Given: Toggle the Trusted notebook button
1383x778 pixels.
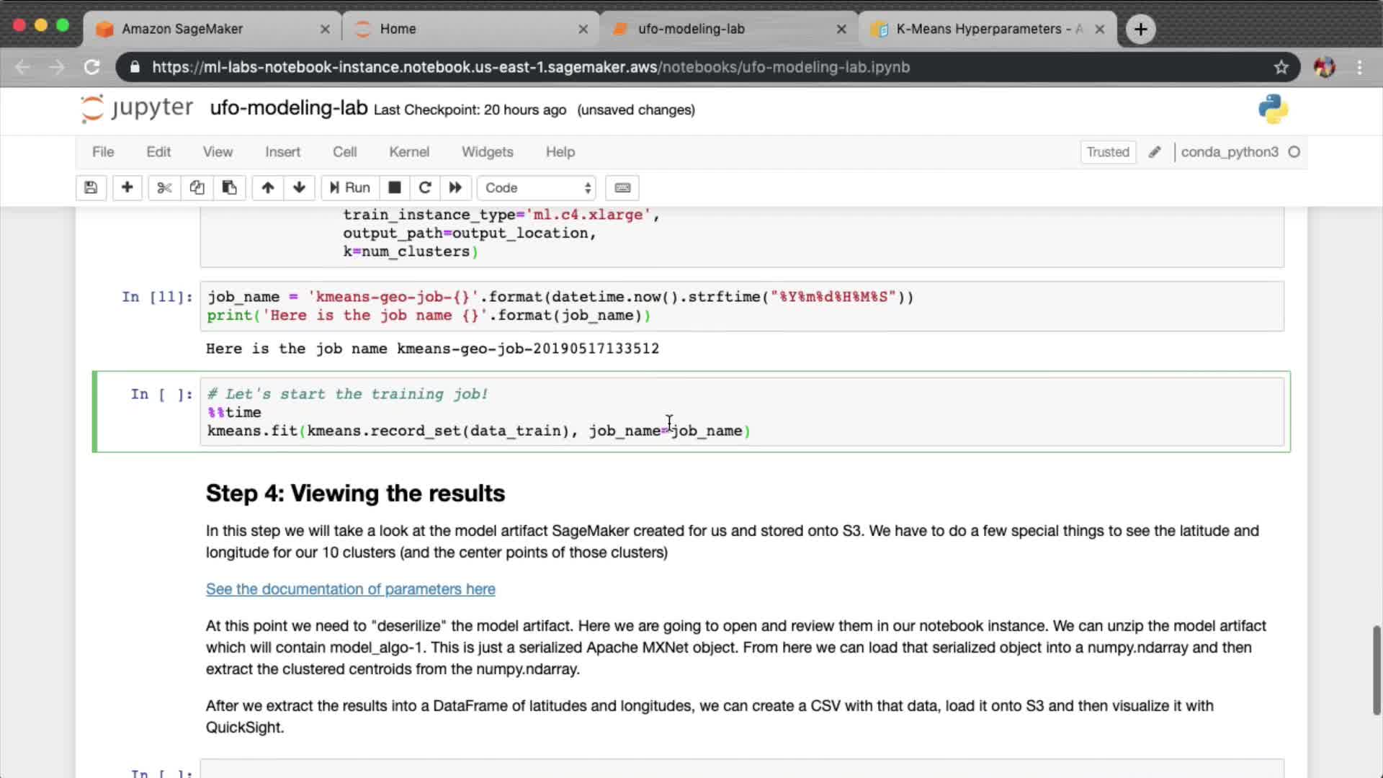Looking at the screenshot, I should coord(1107,152).
